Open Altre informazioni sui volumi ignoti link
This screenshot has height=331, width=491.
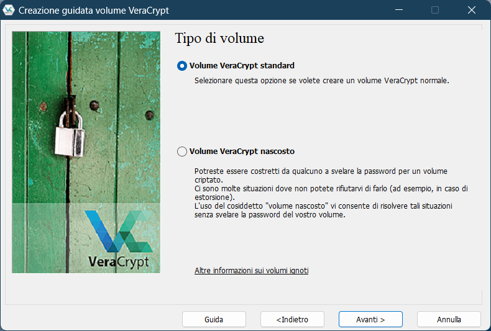point(252,270)
